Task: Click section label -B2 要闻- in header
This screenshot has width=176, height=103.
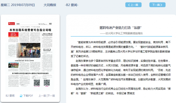Action: 71,5
